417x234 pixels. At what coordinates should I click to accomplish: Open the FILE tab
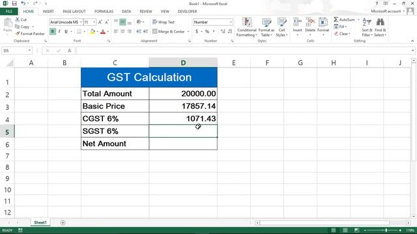8,12
